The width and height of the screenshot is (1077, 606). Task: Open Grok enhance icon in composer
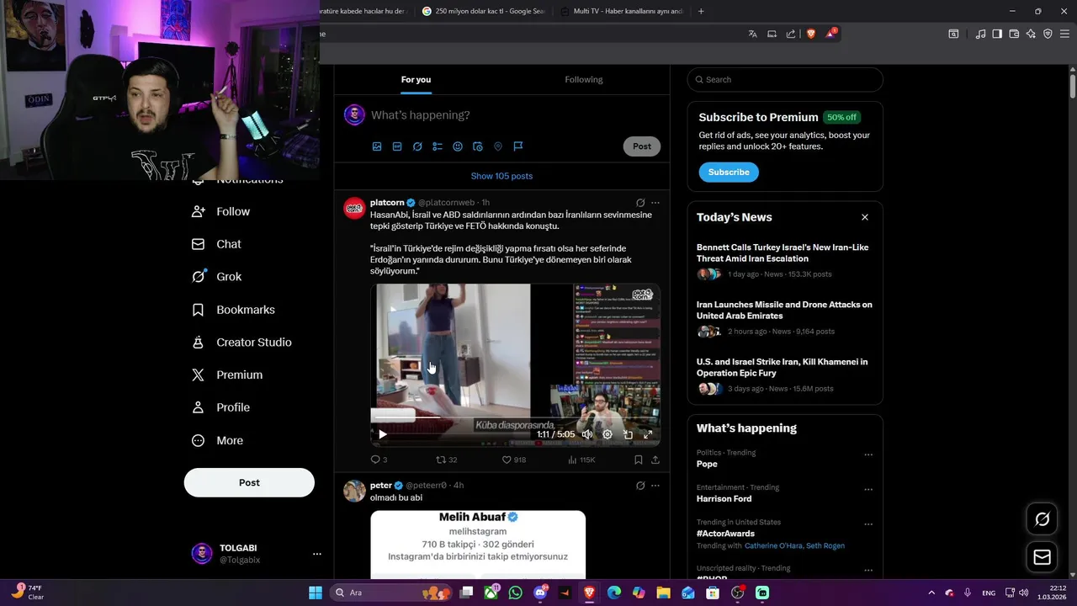point(417,146)
